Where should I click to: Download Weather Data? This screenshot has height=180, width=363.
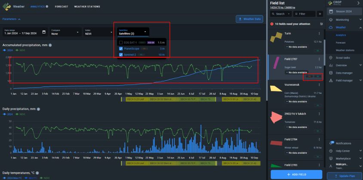click(x=249, y=19)
